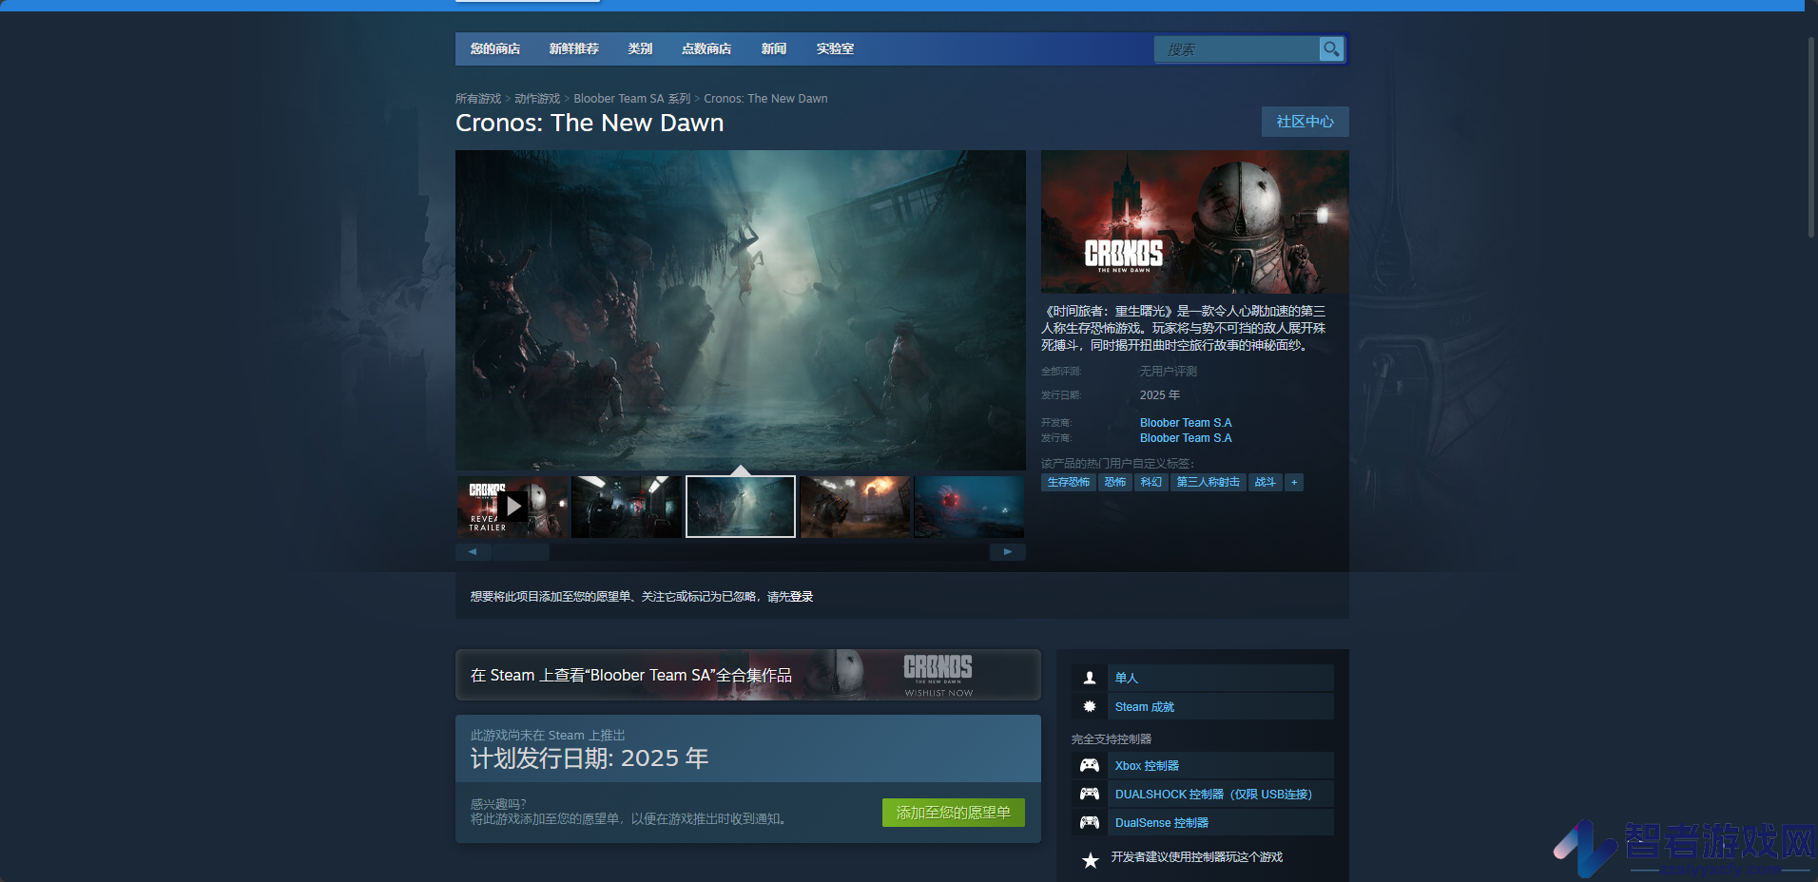Click the thumbnail strip right arrow
Screen dimensions: 1818x882
tap(1008, 551)
